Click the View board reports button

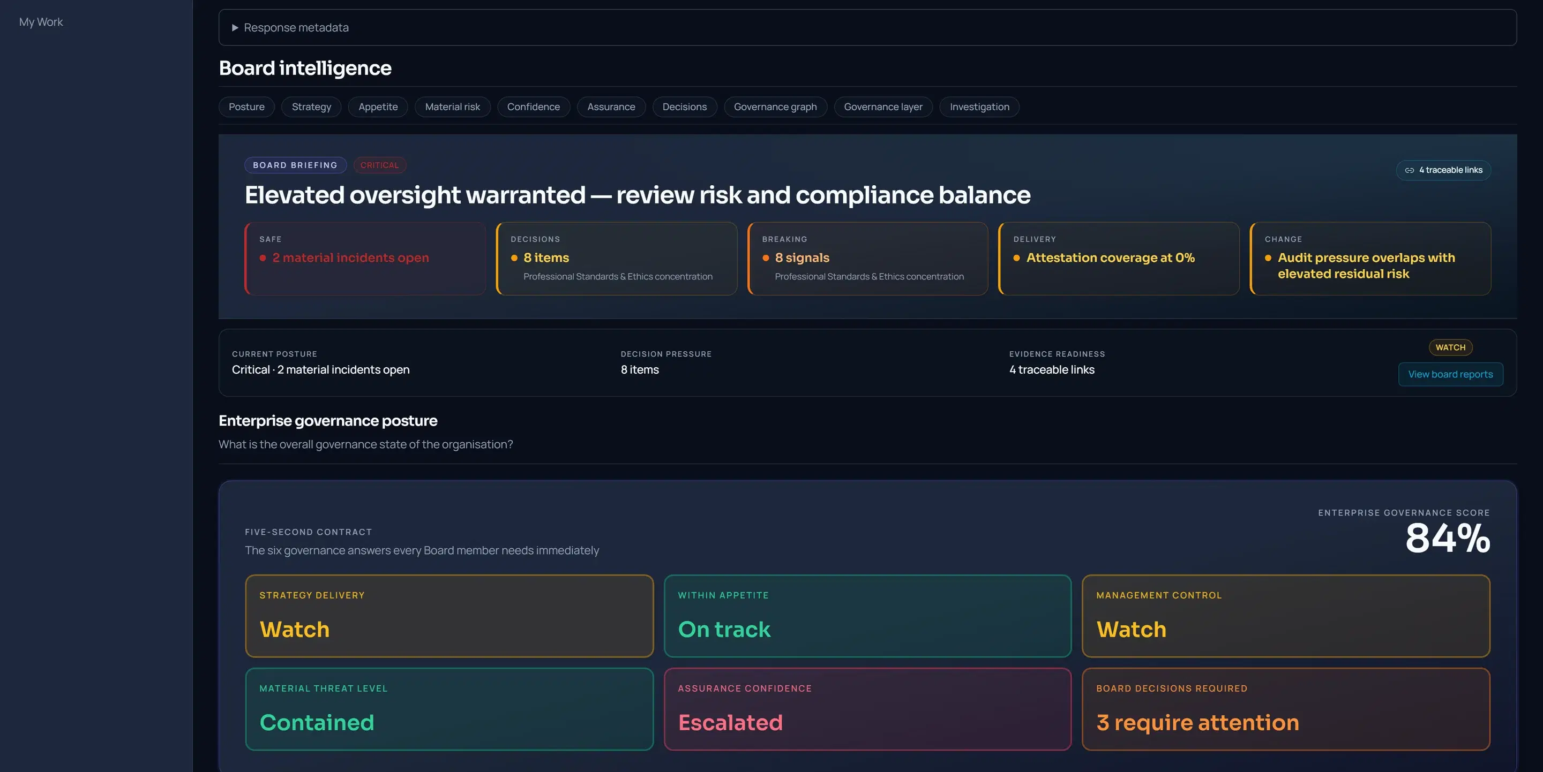[x=1450, y=375]
